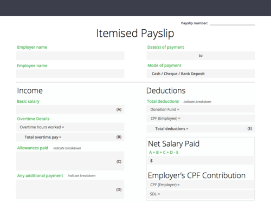
Task: Click the Net Salary Paid dollar field
Action: pyautogui.click(x=201, y=160)
